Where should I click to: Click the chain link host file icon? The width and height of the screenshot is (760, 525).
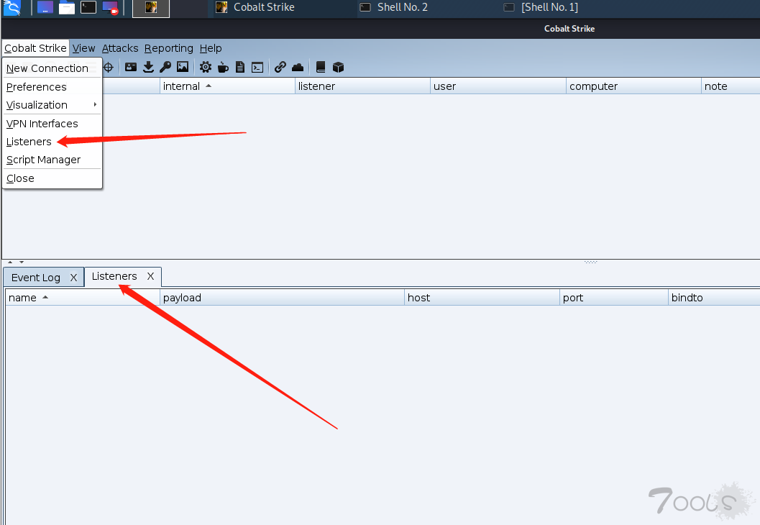[280, 68]
